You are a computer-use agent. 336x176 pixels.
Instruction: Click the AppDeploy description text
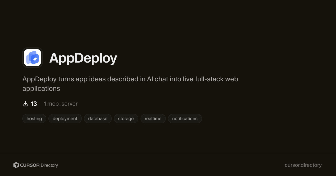point(130,84)
